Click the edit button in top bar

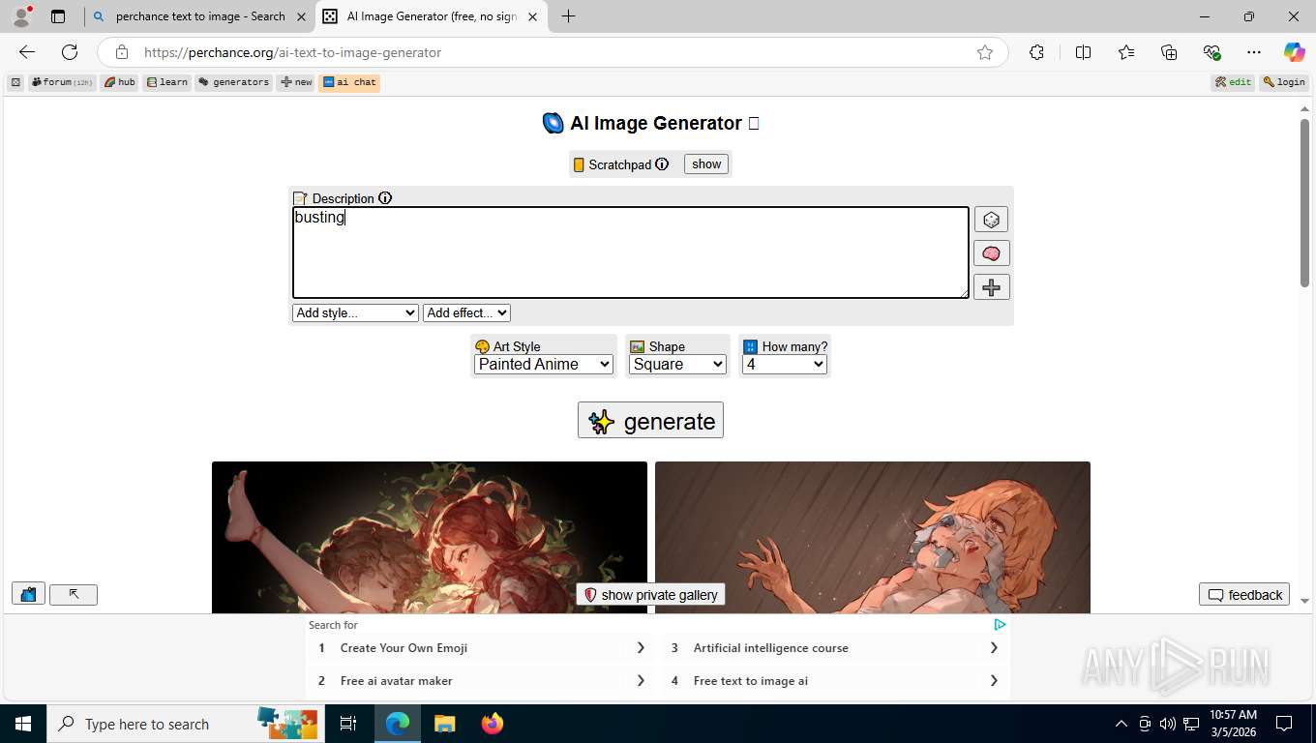pos(1234,82)
